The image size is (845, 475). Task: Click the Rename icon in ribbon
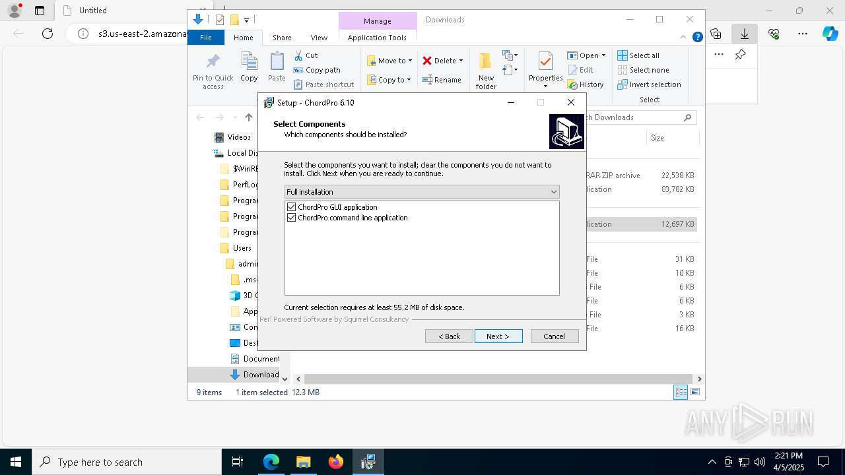[427, 80]
